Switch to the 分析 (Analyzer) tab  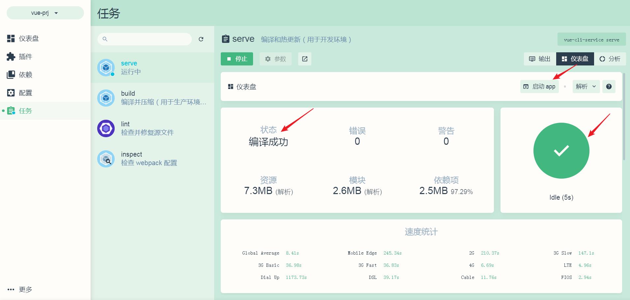[610, 59]
